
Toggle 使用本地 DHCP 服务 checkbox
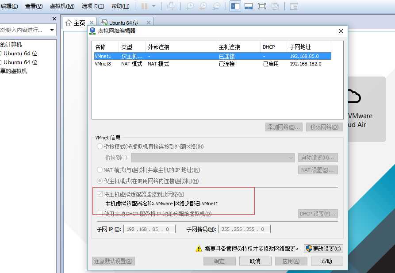click(100, 214)
